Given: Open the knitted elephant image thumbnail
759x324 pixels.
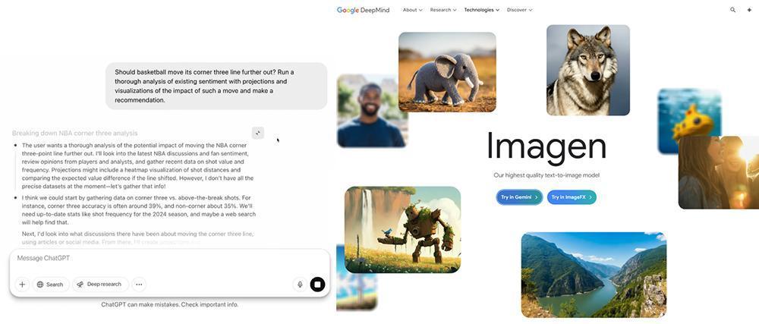Looking at the screenshot, I should [x=447, y=72].
